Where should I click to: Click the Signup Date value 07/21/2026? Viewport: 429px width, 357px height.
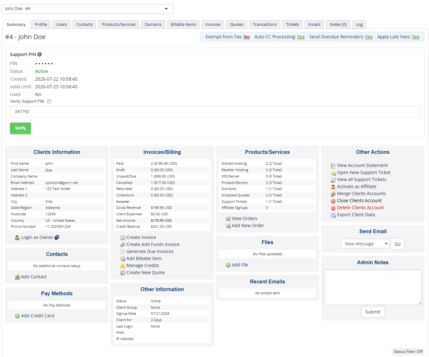160,313
